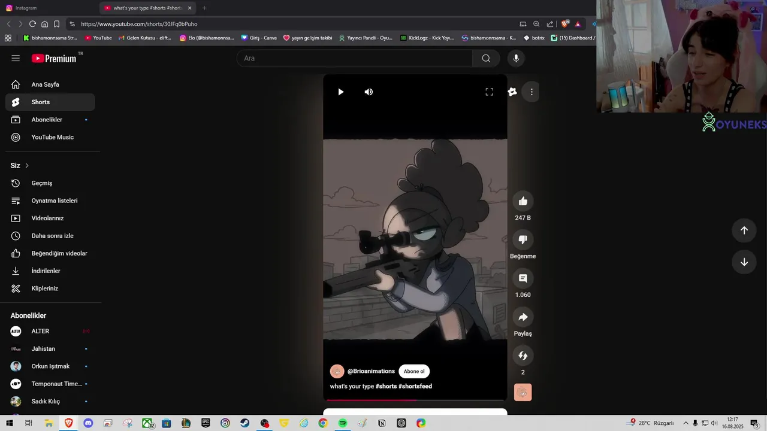The image size is (767, 431).
Task: Open ALTER channel subscription
Action: tap(50, 331)
